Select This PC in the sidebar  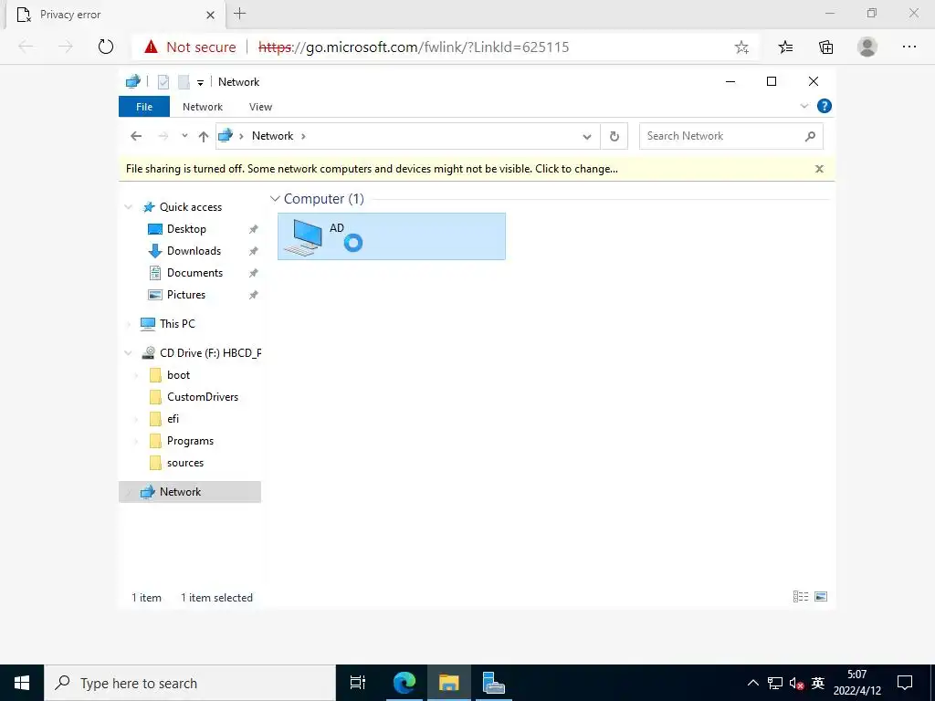(x=177, y=324)
